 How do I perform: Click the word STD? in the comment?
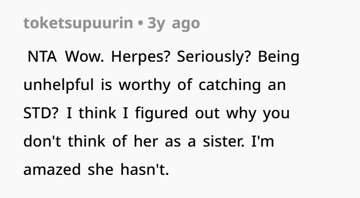pyautogui.click(x=41, y=113)
